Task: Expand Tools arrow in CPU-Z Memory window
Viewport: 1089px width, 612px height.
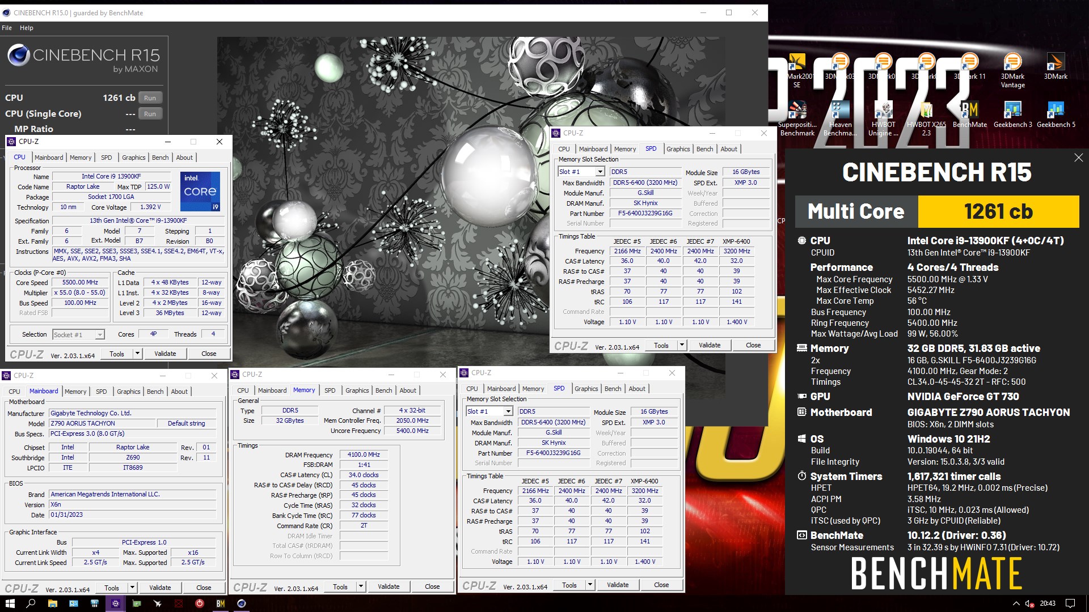Action: [x=361, y=586]
